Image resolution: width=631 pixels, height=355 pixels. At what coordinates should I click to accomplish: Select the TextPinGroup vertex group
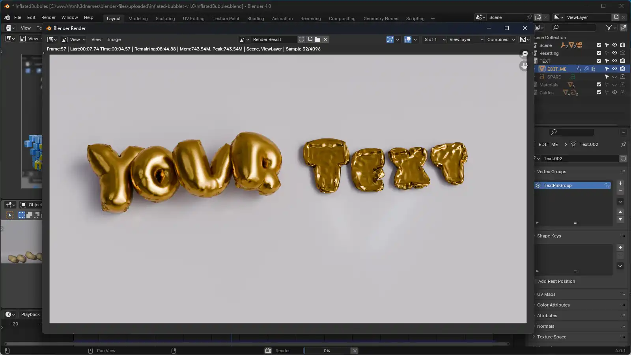(573, 185)
